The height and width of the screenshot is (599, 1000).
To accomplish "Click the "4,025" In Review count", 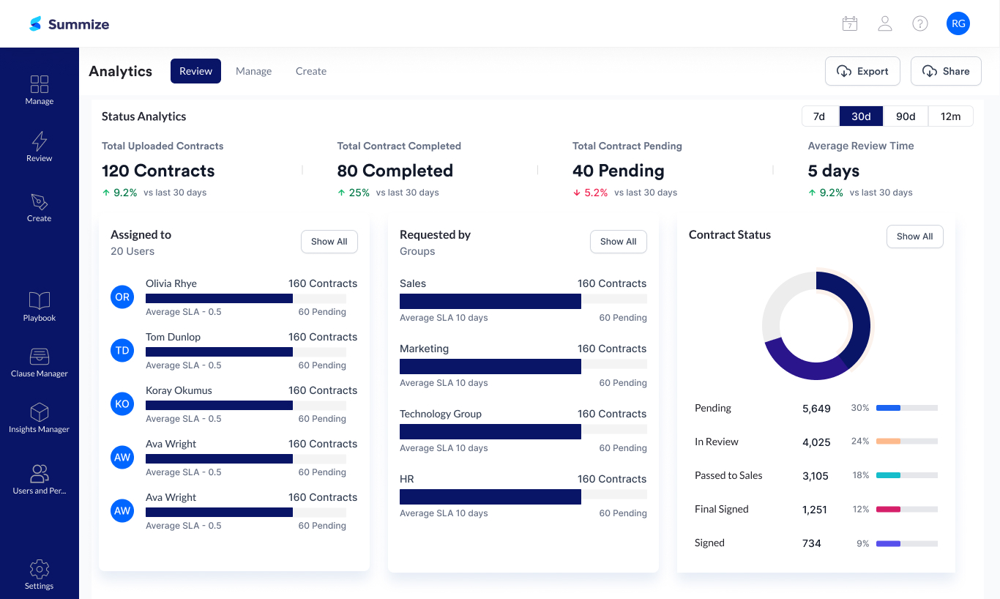I will [816, 442].
